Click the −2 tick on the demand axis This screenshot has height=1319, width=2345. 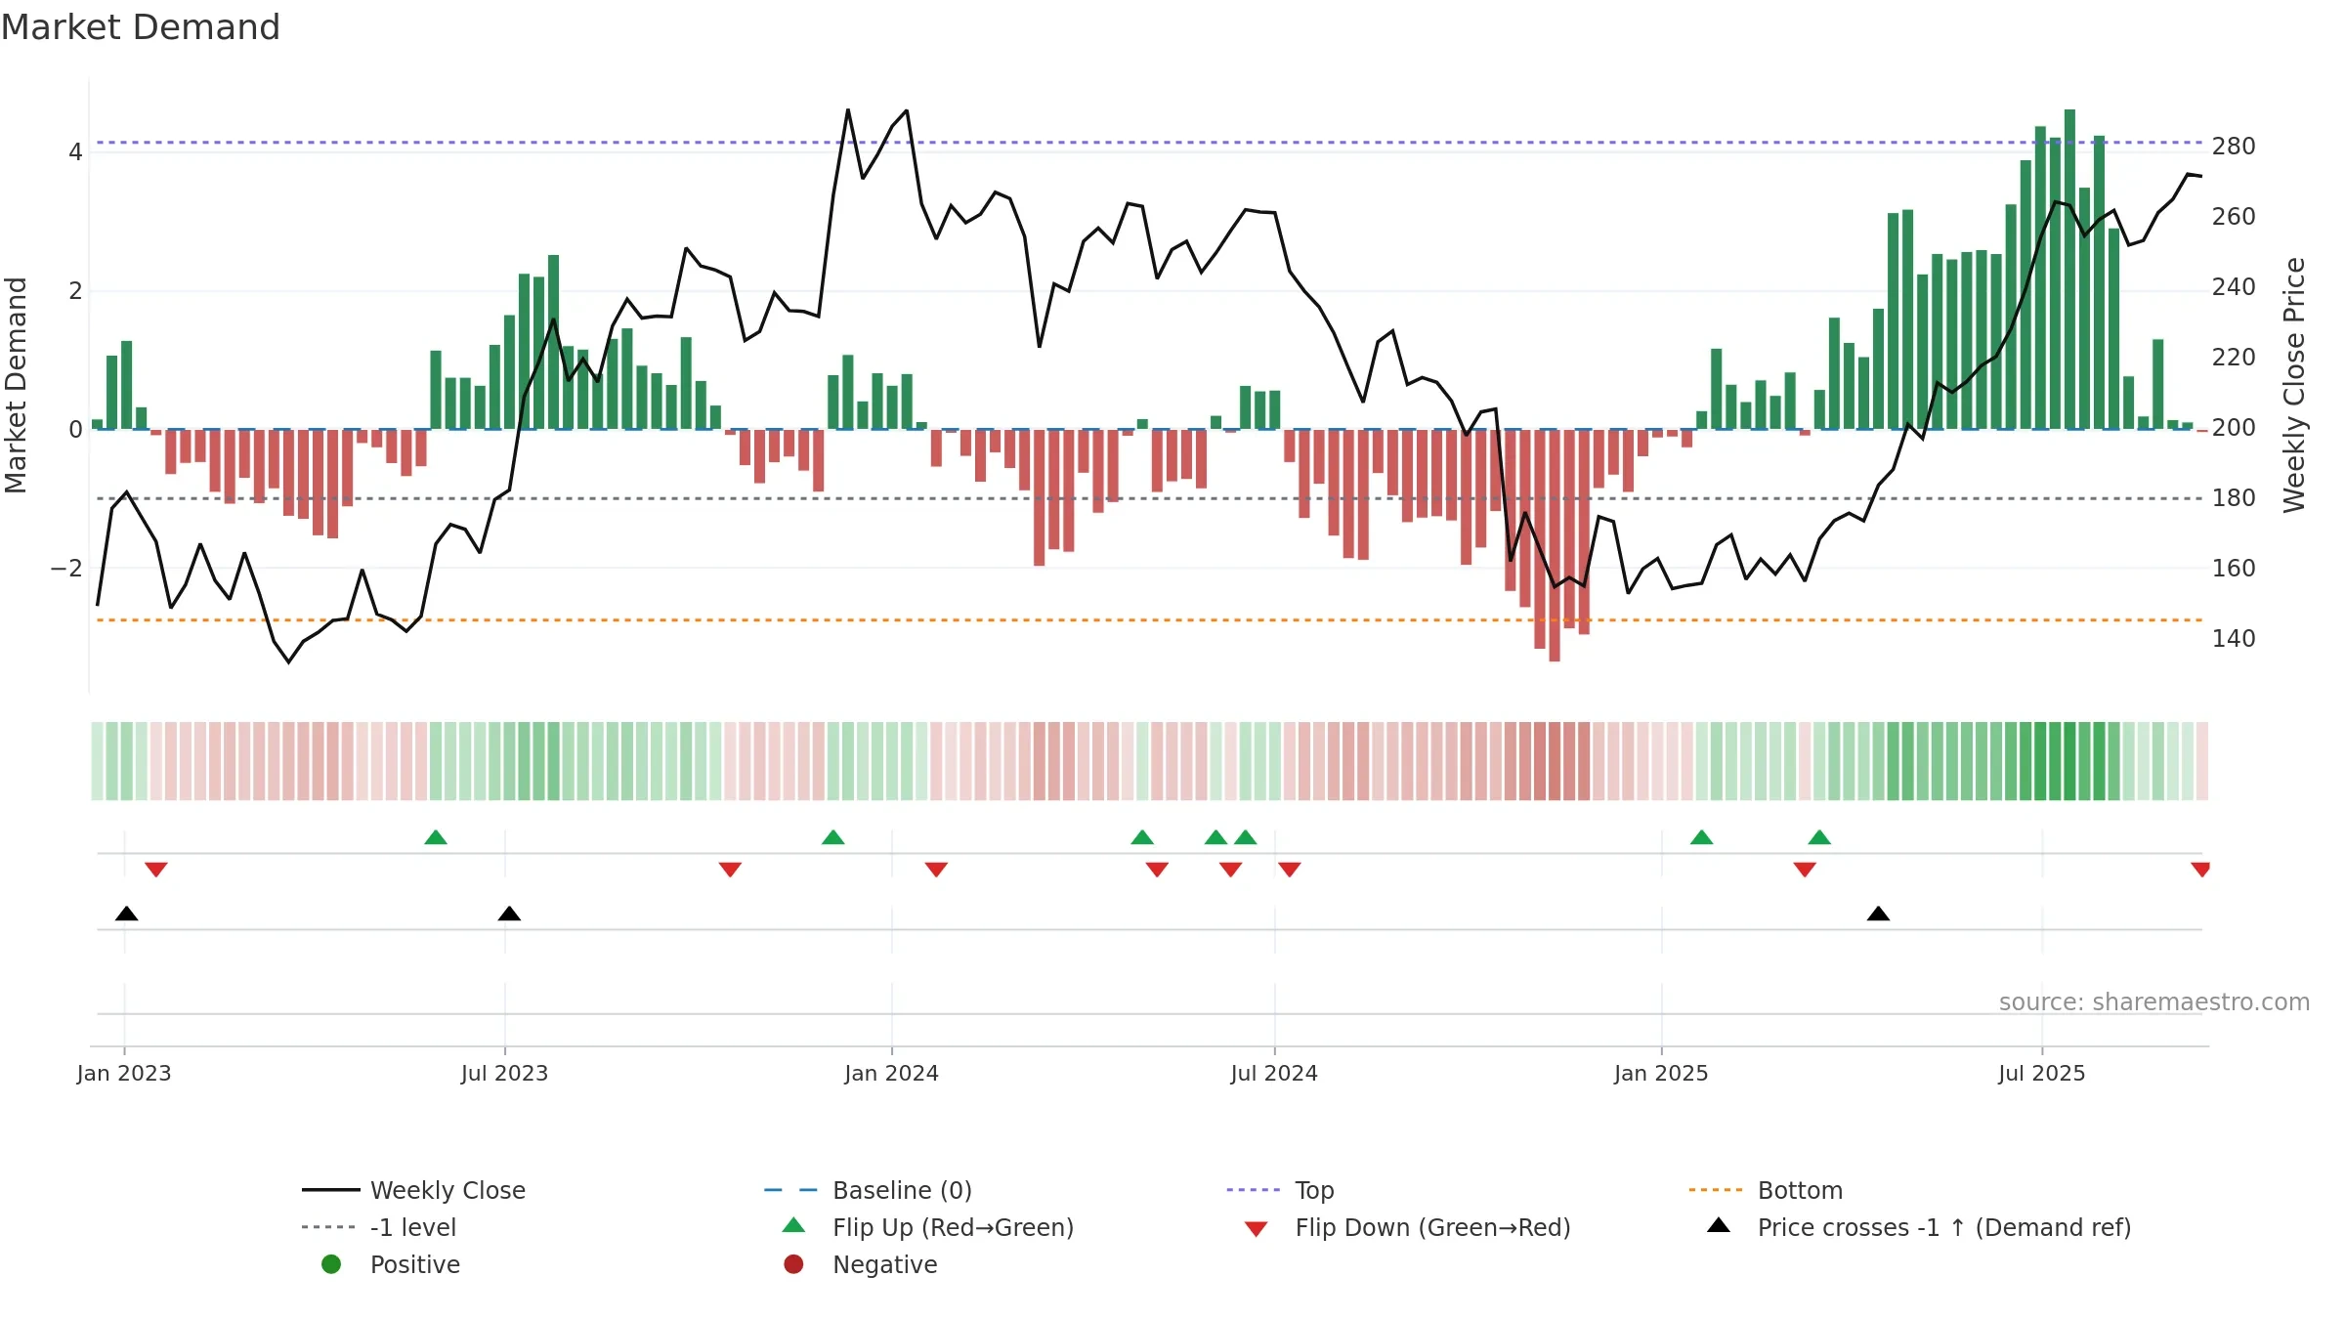[66, 569]
